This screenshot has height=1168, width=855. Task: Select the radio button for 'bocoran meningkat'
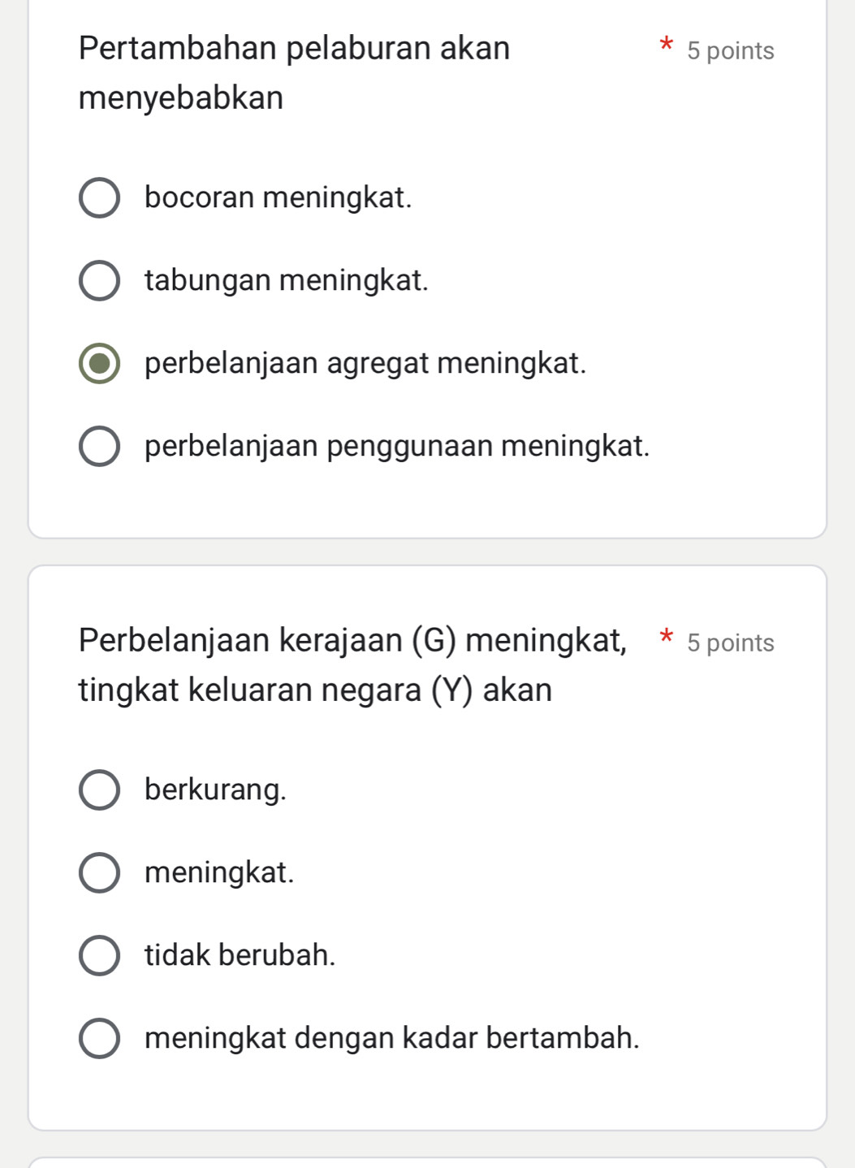click(x=99, y=198)
